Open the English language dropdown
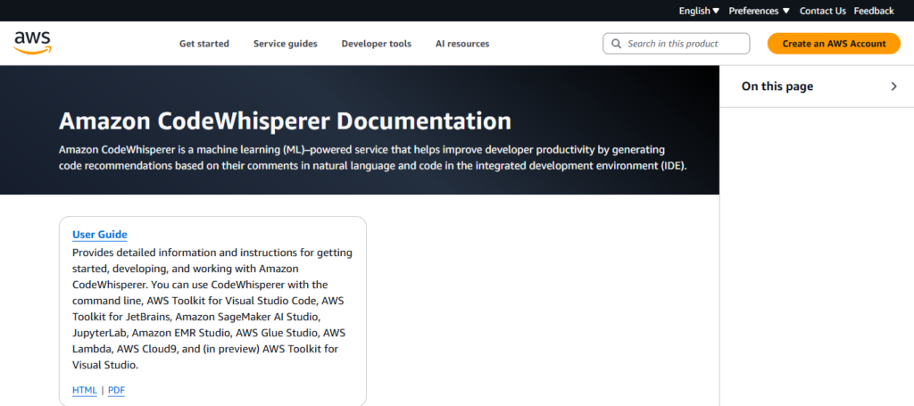 click(699, 11)
